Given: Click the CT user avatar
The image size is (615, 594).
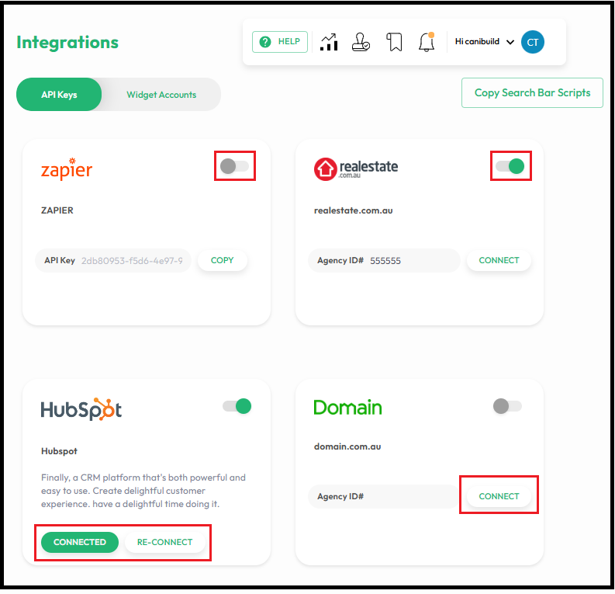Looking at the screenshot, I should click(532, 42).
